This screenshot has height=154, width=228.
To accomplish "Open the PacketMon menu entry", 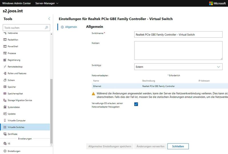I will tap(13, 40).
